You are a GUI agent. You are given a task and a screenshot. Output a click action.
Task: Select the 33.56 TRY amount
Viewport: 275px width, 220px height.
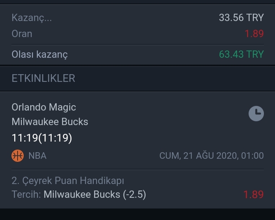click(x=241, y=18)
